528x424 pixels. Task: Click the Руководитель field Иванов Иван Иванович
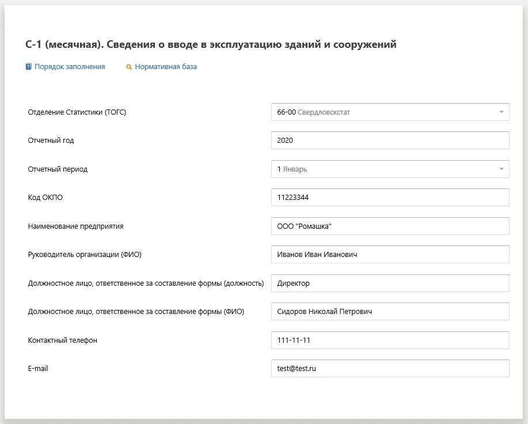390,254
